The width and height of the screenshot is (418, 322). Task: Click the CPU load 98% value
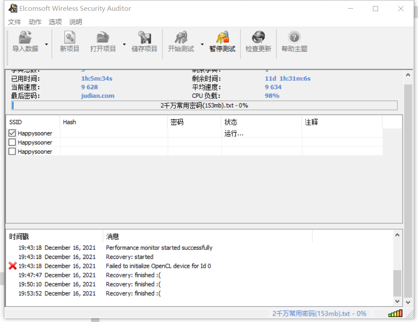click(272, 96)
